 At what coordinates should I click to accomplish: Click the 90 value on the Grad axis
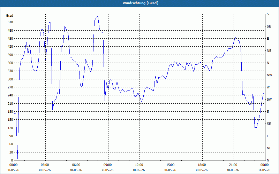pyautogui.click(x=10, y=136)
